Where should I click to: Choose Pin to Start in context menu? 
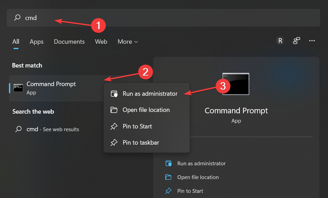coord(147,126)
